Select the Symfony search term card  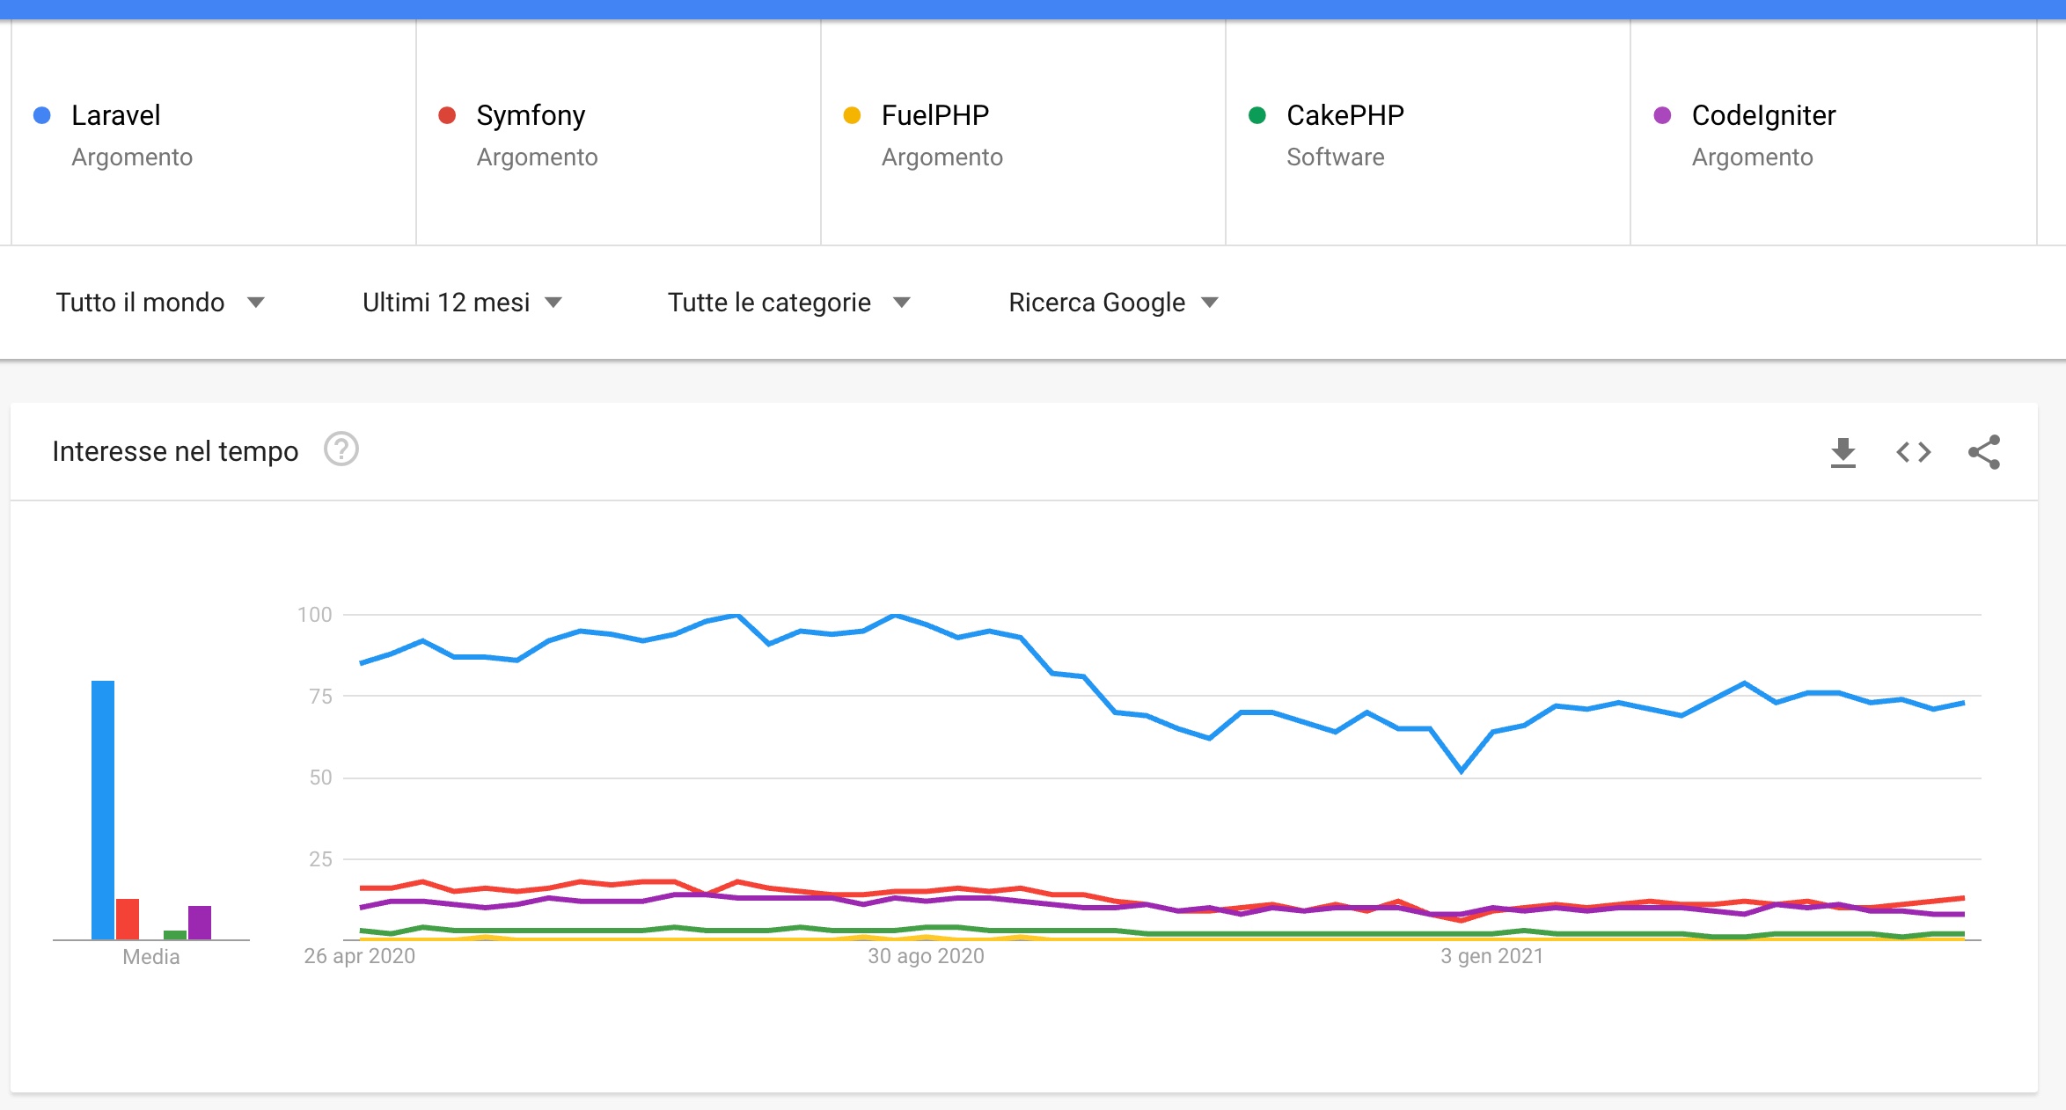click(619, 133)
